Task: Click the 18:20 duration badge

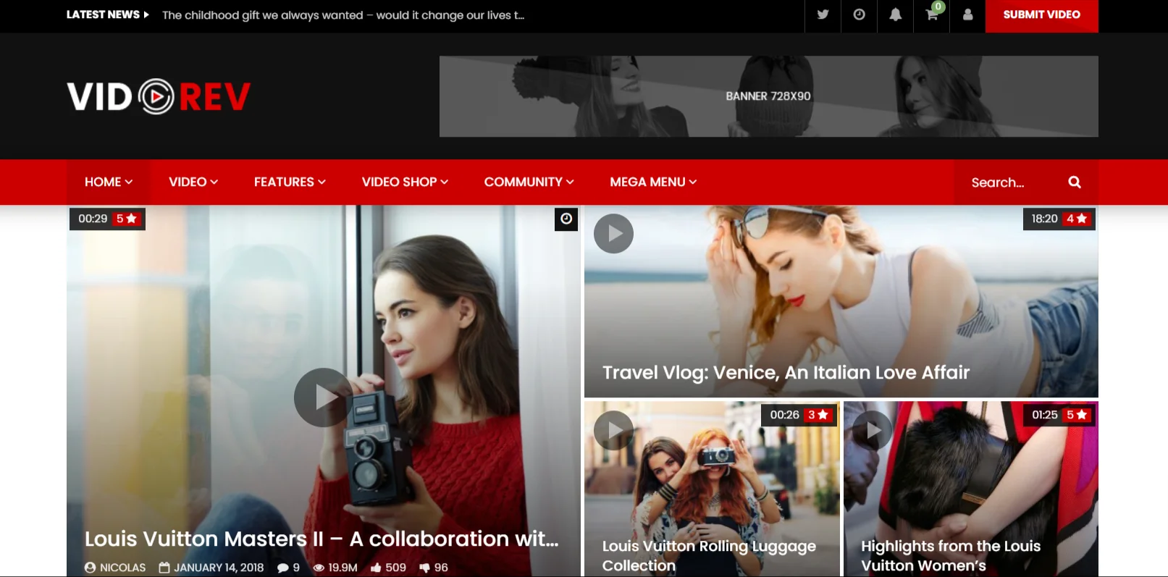Action: [1044, 219]
